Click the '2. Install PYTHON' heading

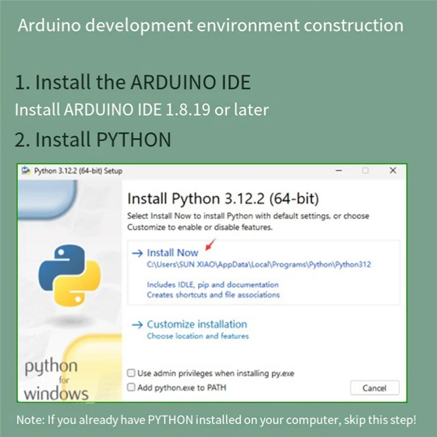pyautogui.click(x=93, y=139)
